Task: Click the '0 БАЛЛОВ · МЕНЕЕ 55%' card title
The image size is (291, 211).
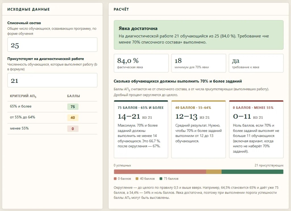Action: point(253,108)
